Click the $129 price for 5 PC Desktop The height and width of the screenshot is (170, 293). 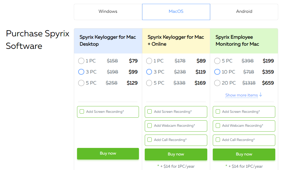(x=132, y=83)
